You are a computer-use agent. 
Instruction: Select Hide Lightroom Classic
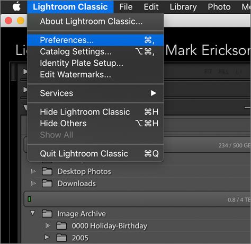tap(95, 112)
